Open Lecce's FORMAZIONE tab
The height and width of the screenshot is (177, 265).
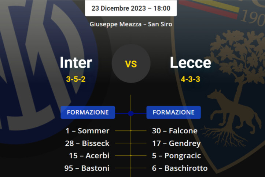[x=173, y=112]
